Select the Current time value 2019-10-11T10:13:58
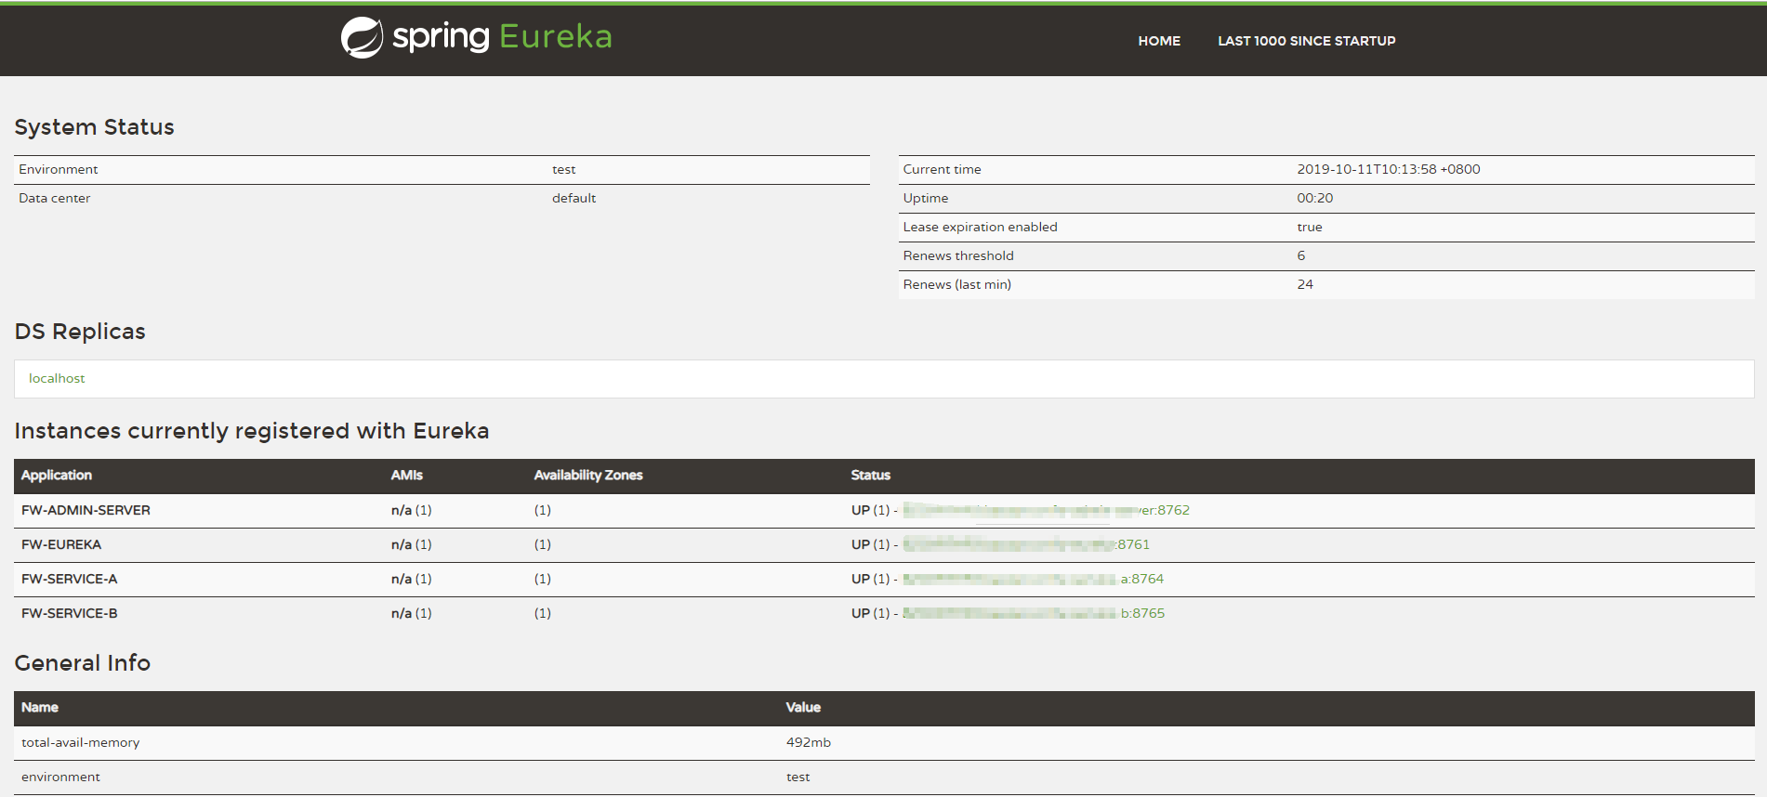Screen dimensions: 1767x797 (1389, 169)
